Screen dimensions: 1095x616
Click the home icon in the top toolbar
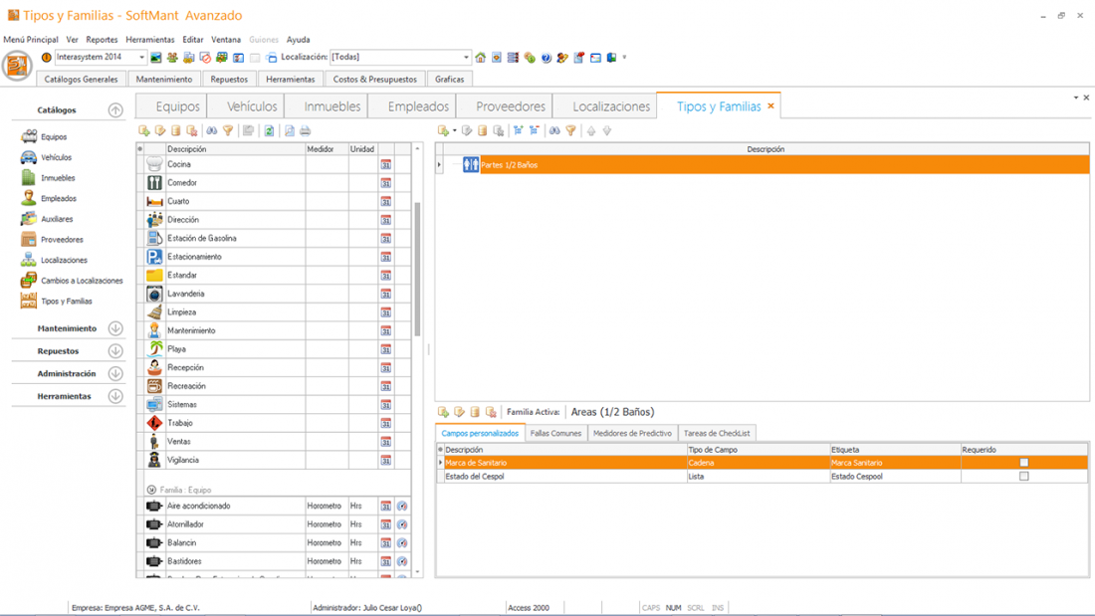(x=481, y=58)
